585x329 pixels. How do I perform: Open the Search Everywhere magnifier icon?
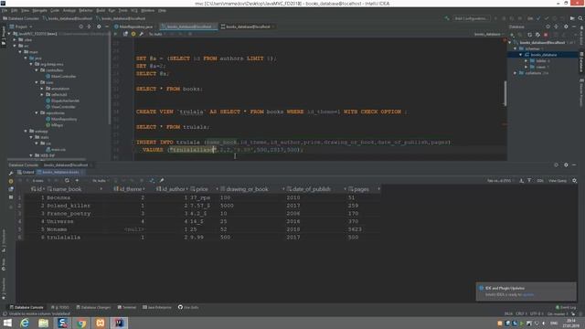(580, 18)
